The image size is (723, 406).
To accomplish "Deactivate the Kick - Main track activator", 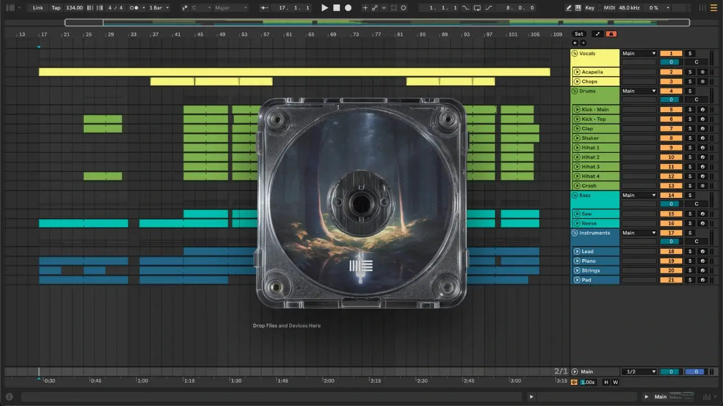I will (x=671, y=110).
